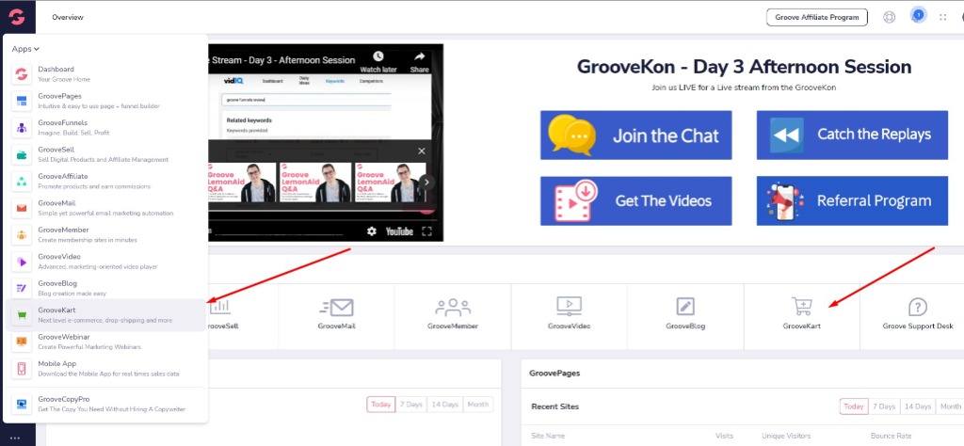The height and width of the screenshot is (446, 964).
Task: Select Today filter under Recent Sites
Action: pyautogui.click(x=853, y=406)
